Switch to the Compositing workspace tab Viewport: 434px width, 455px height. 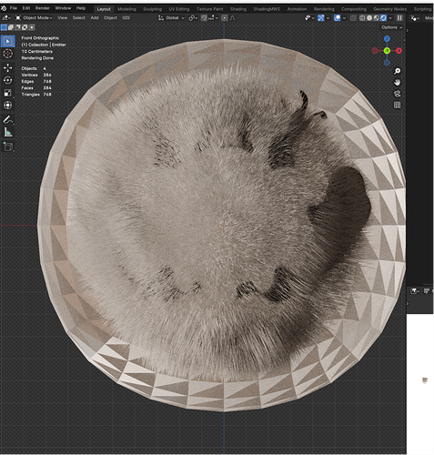[x=354, y=9]
